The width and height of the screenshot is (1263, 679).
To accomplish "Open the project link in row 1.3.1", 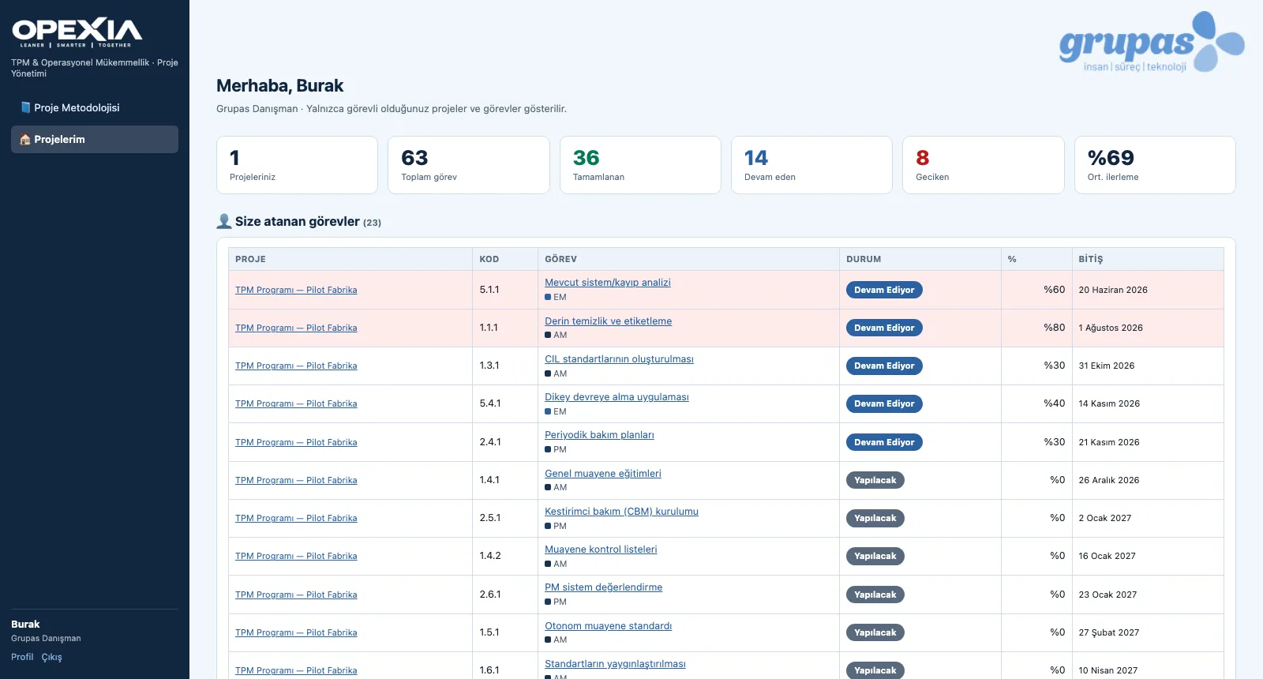I will 296,366.
